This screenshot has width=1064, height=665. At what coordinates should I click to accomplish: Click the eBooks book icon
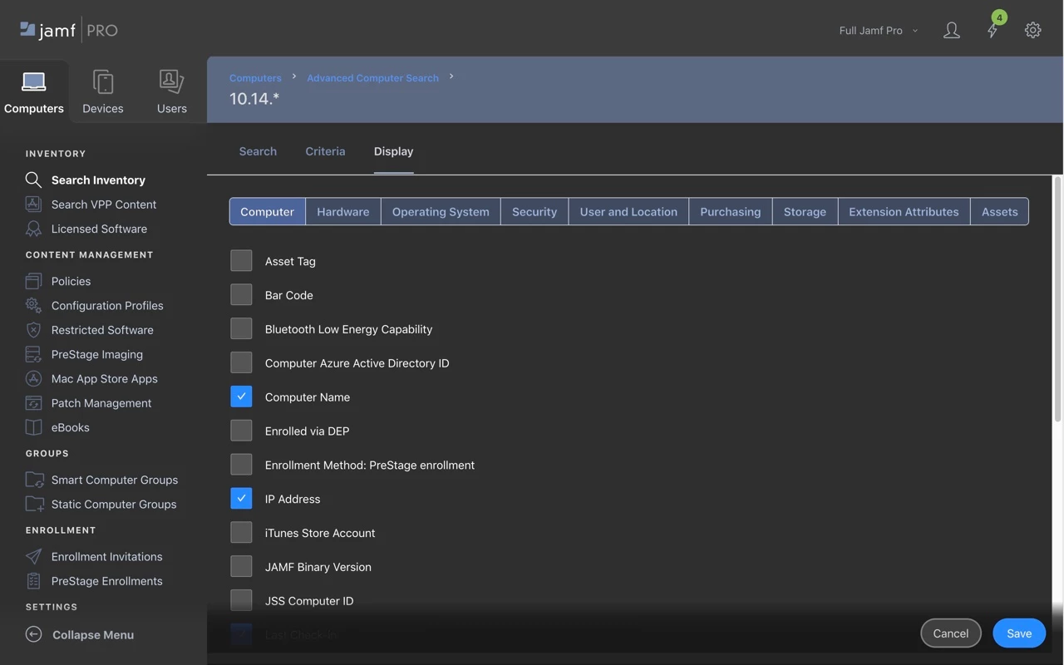pyautogui.click(x=33, y=427)
